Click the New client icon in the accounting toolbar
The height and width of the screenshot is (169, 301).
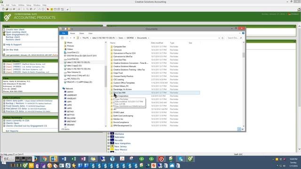[3, 9]
